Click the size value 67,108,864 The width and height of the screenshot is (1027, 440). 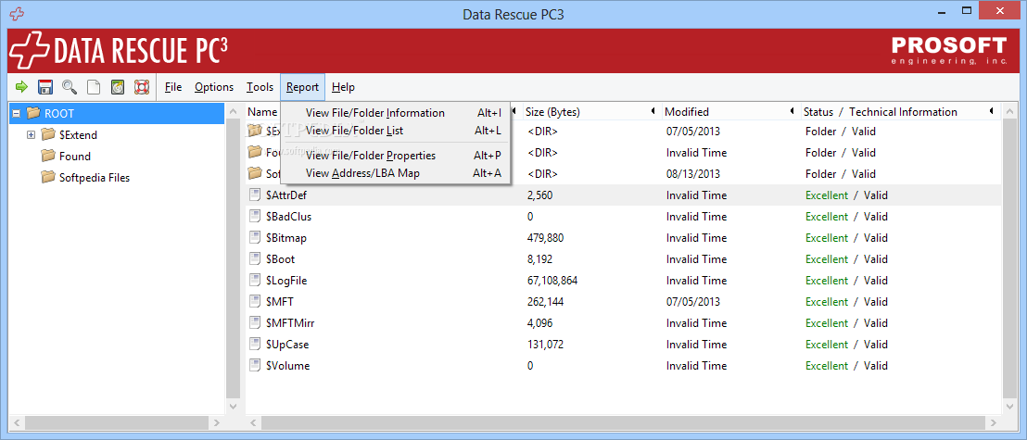552,281
